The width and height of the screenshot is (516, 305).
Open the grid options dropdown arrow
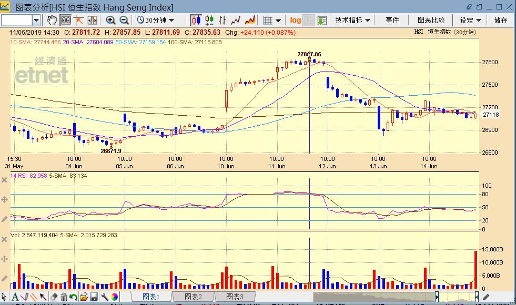(278, 21)
